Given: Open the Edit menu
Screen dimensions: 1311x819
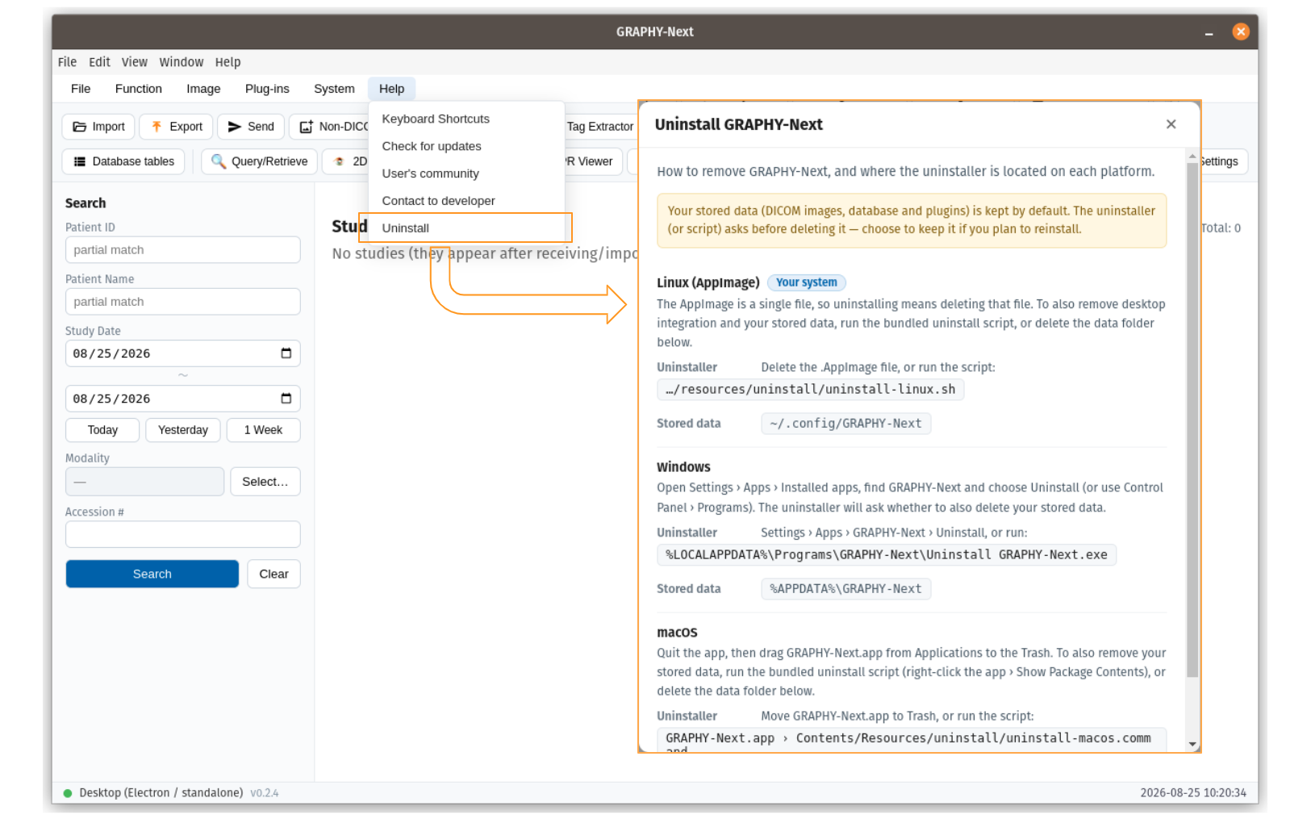Looking at the screenshot, I should point(99,62).
